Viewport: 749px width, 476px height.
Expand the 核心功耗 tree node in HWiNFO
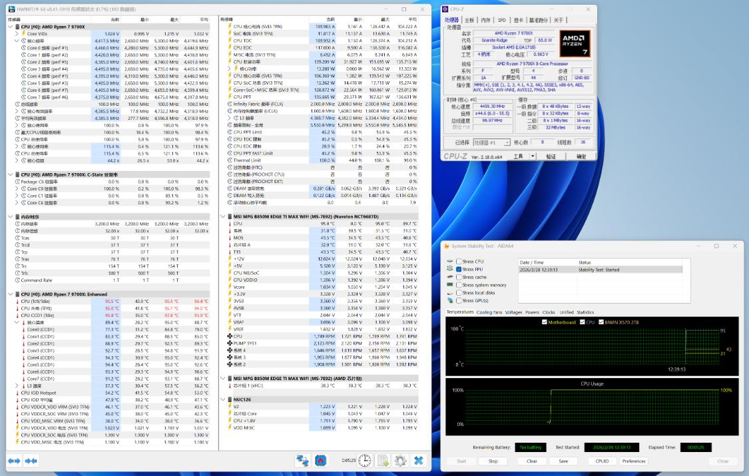tap(229, 68)
